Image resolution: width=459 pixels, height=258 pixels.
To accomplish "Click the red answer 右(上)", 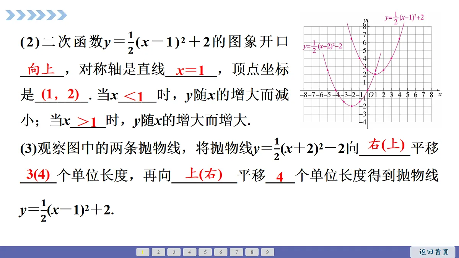I will (386, 145).
